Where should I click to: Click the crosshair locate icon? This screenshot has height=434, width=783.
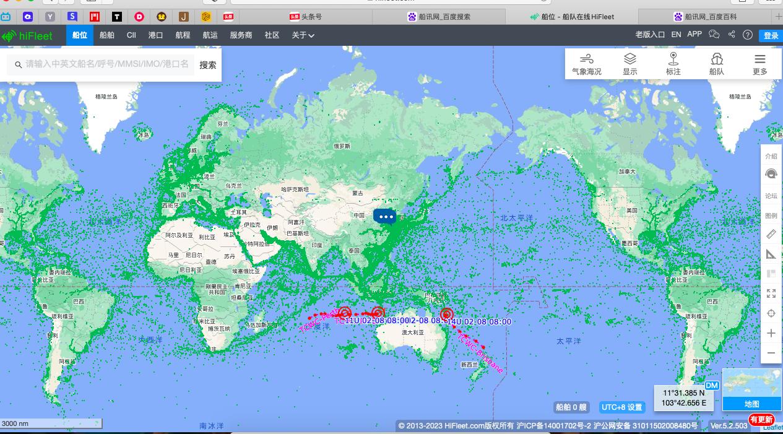[x=771, y=313]
